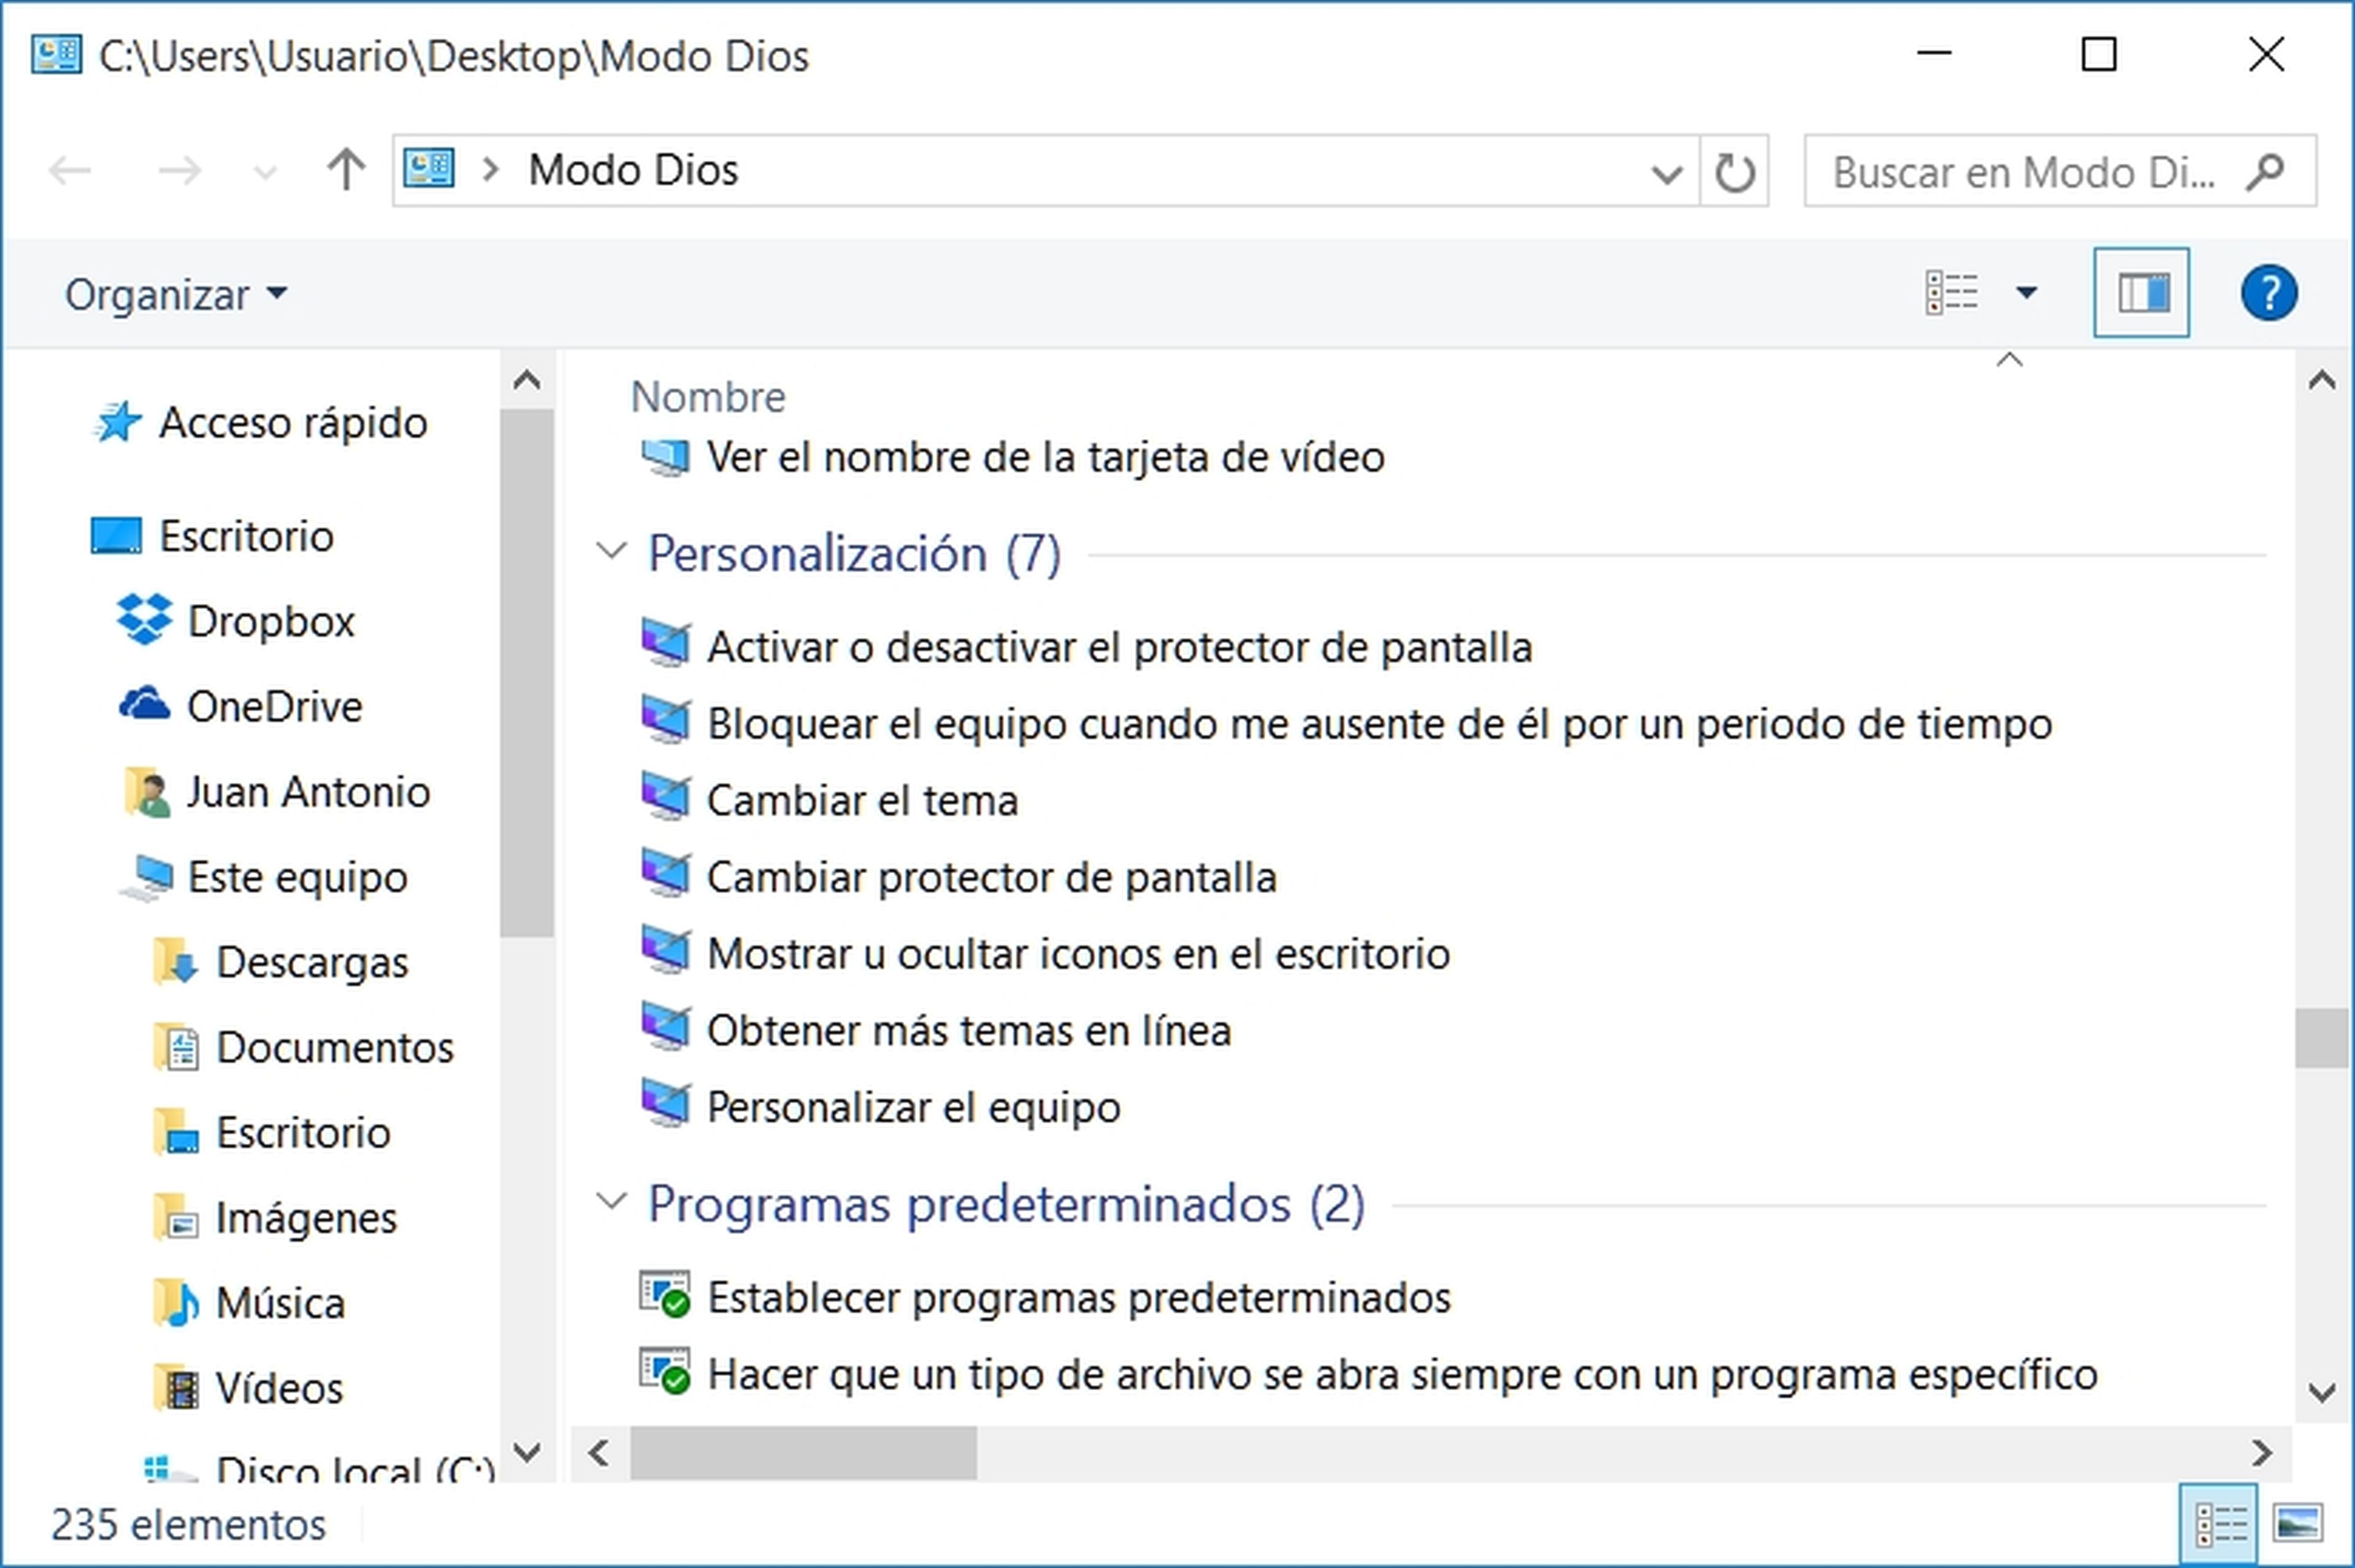Open the Organizar menu

click(176, 295)
